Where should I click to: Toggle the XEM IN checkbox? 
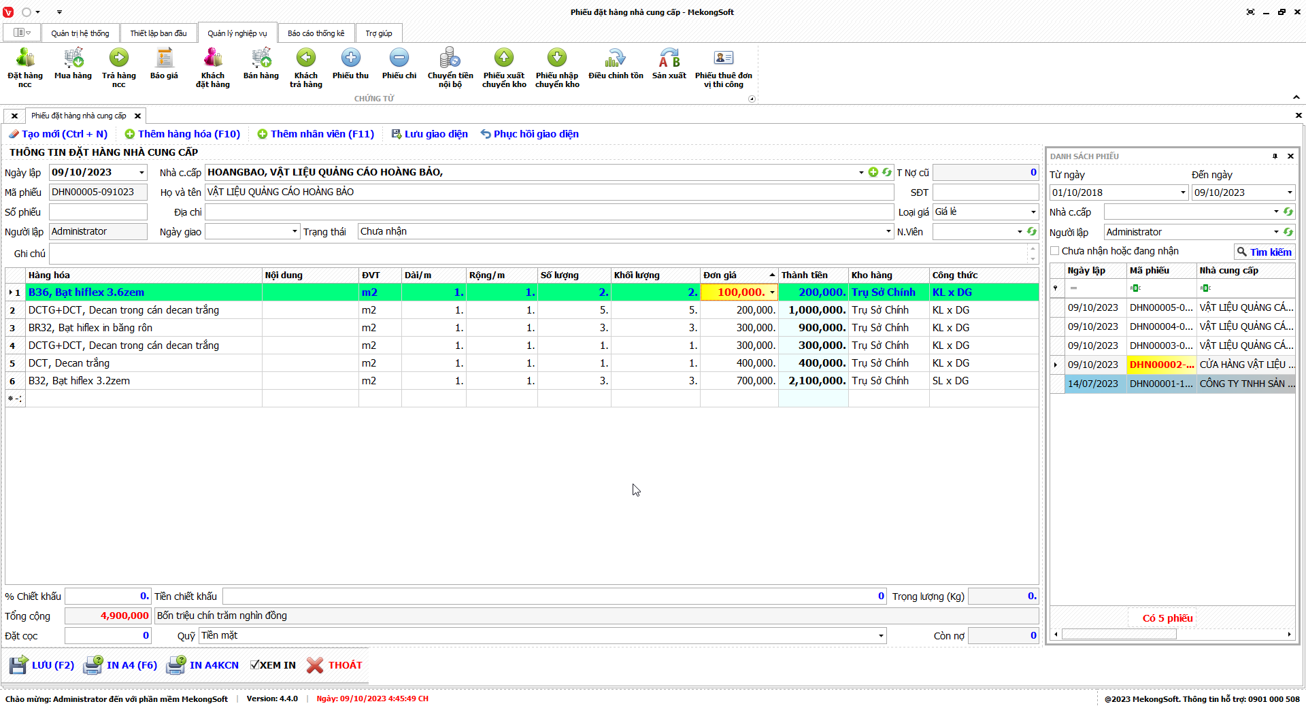[x=255, y=665]
